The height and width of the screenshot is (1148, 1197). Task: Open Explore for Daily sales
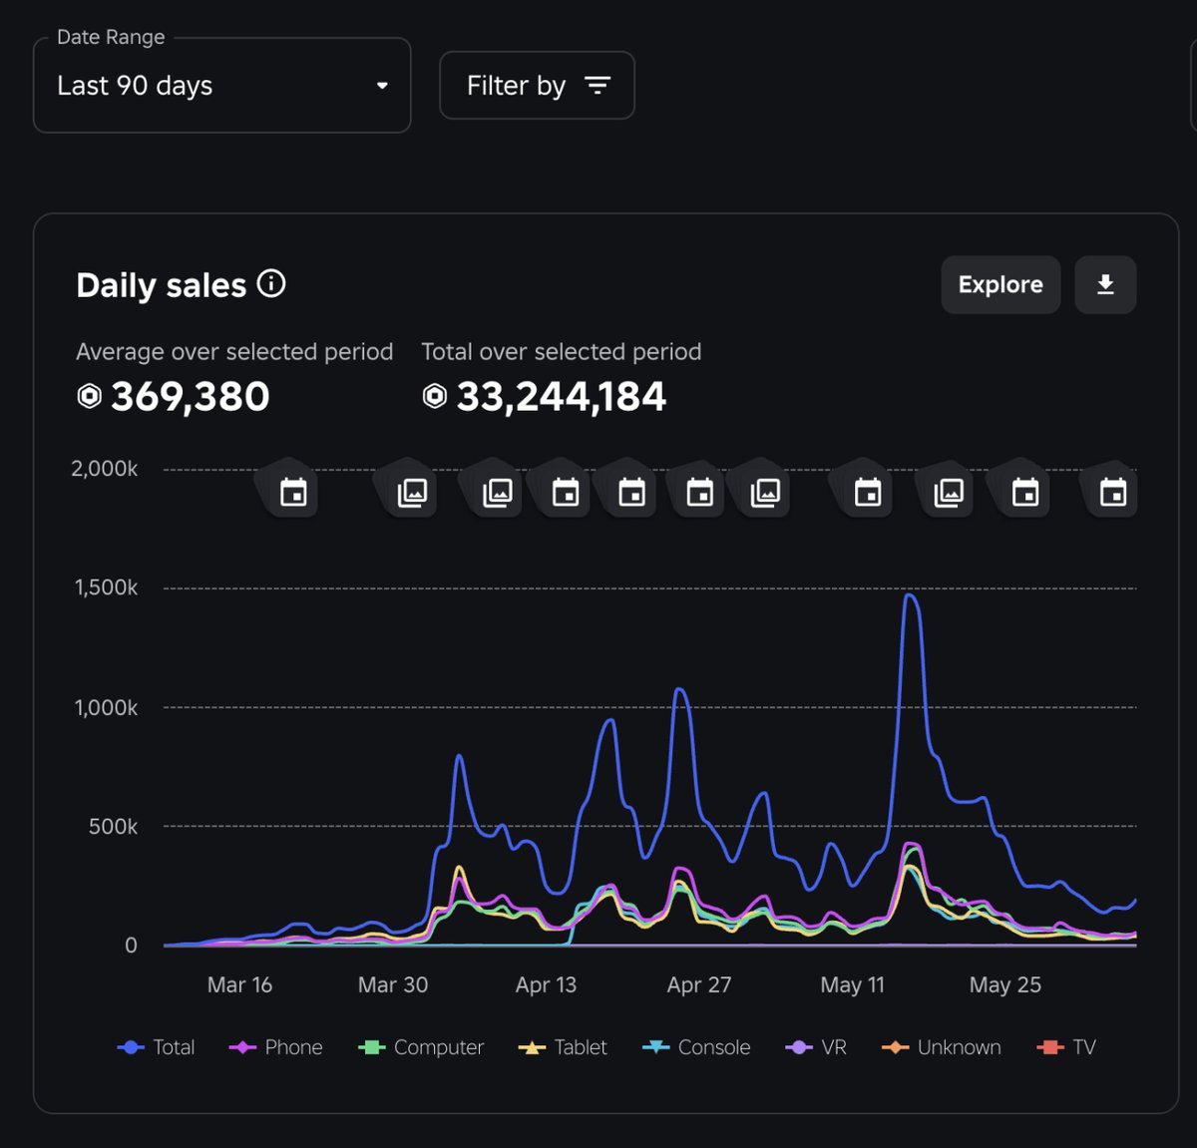coord(1000,285)
